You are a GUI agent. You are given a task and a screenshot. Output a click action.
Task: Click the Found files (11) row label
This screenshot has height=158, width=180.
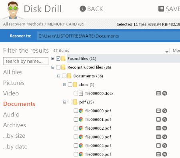click(x=82, y=59)
